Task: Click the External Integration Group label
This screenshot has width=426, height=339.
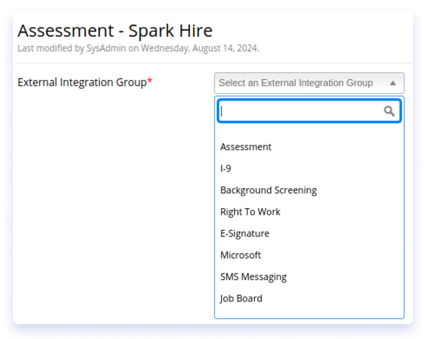Action: pos(85,82)
